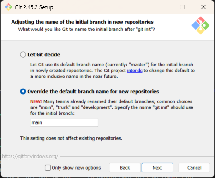This screenshot has height=178, width=215.
Task: Proceed with the Next button
Action: 157,168
